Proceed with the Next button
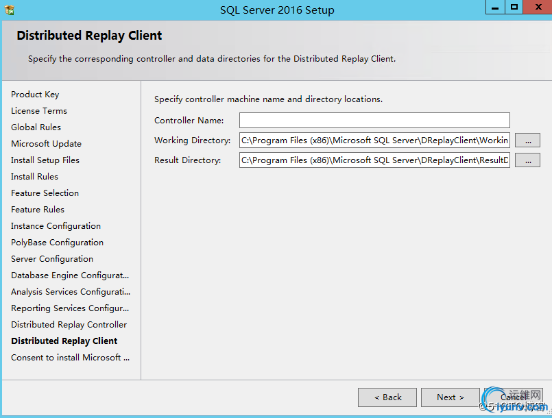Screen dimensions: 552x418 [451, 397]
